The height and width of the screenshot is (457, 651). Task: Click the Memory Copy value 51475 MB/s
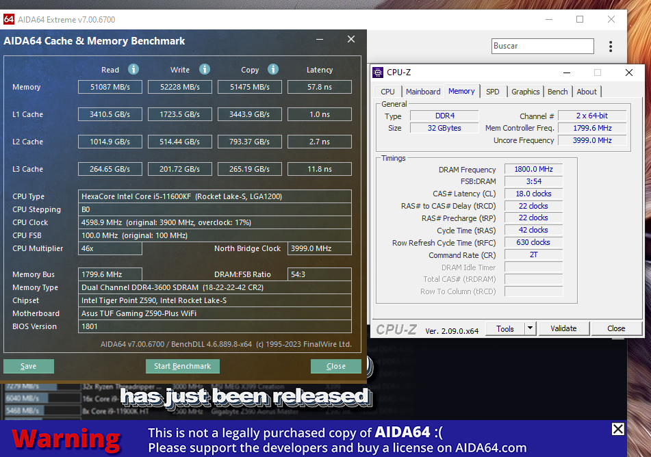pyautogui.click(x=250, y=87)
